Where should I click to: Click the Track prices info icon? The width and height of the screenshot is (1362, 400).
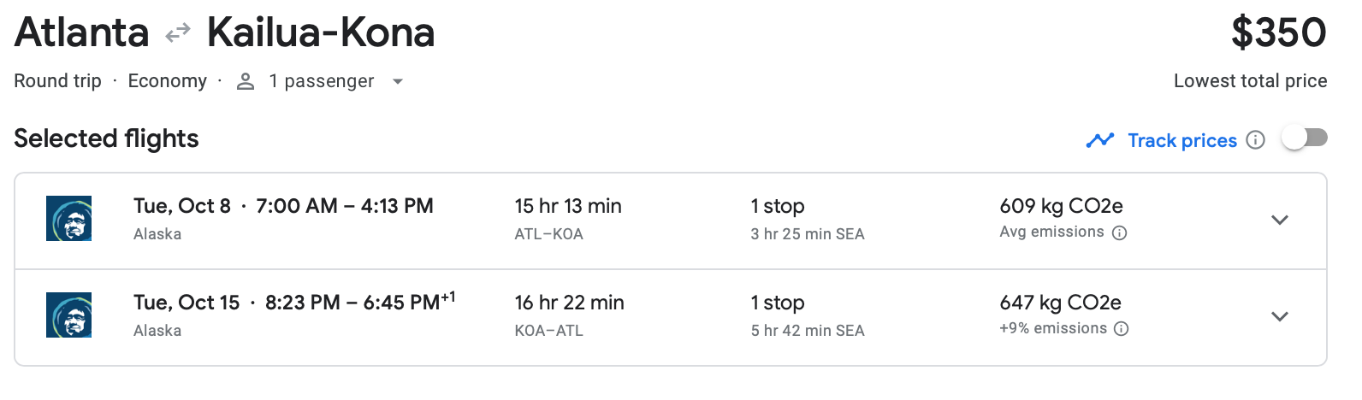[1255, 140]
